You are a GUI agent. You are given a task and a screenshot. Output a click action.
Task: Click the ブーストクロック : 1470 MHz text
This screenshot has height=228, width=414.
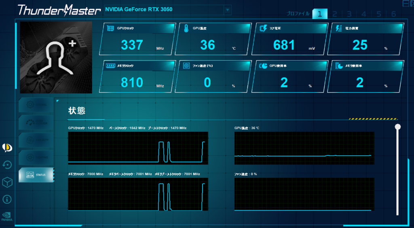click(167, 128)
